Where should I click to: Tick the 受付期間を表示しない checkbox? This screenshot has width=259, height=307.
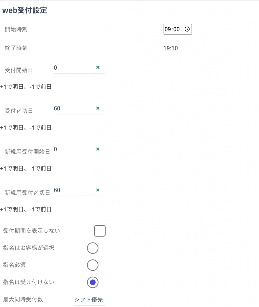pos(100,231)
